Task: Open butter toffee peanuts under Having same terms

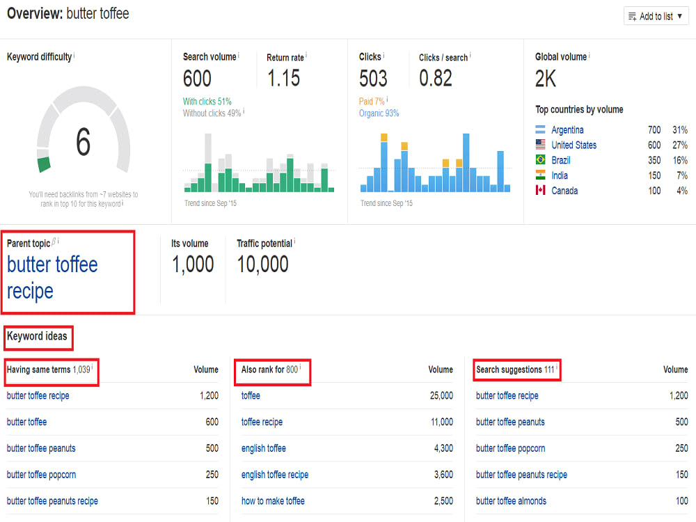Action: (x=41, y=448)
